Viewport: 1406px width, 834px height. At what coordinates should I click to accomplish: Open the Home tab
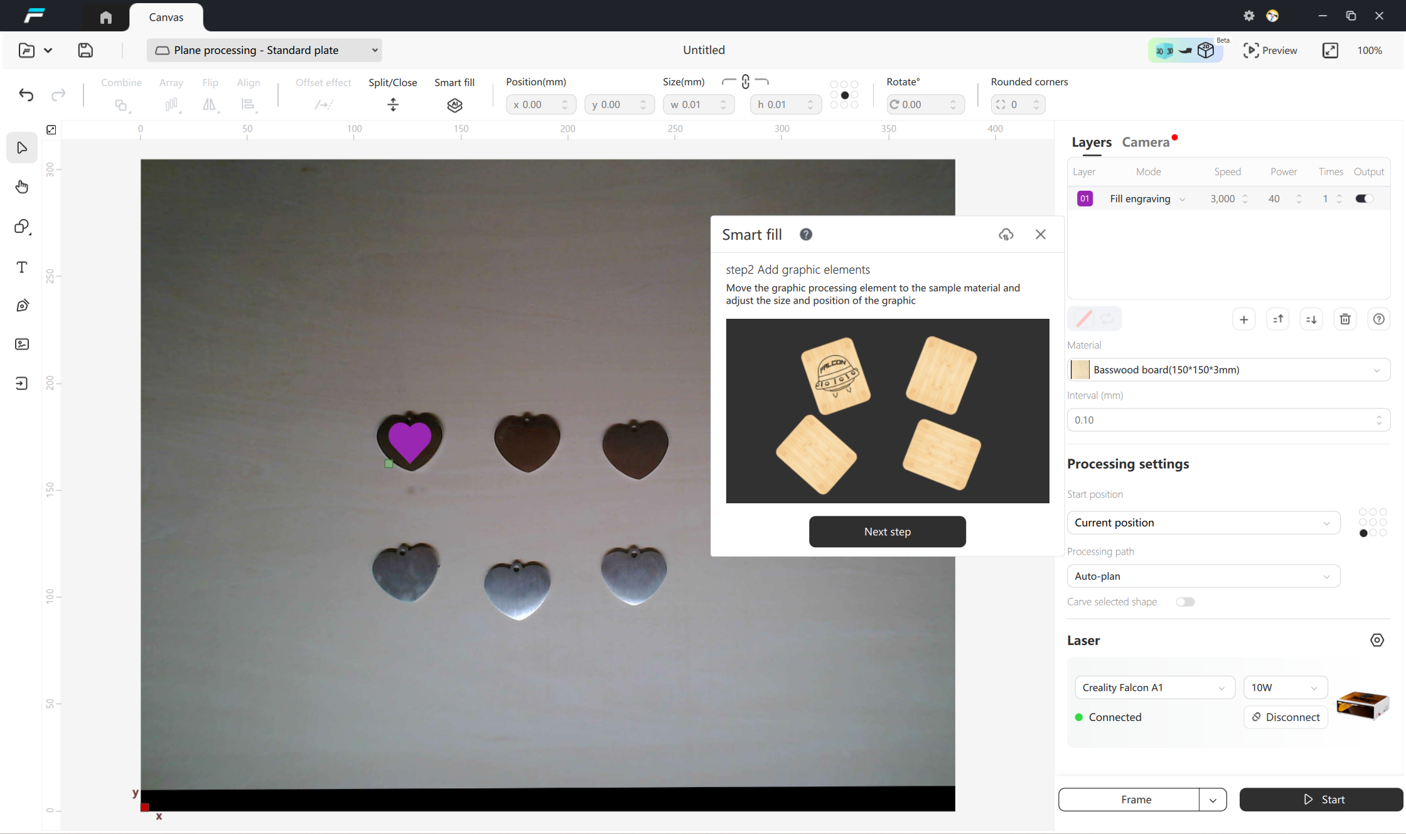point(105,17)
